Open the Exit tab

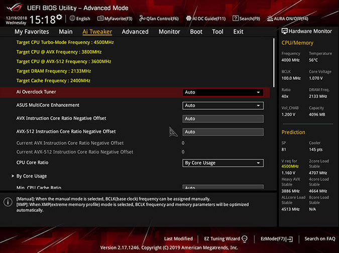pyautogui.click(x=238, y=32)
